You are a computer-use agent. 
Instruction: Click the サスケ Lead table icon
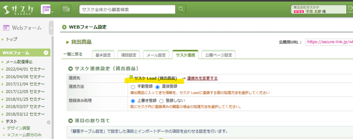[131, 77]
